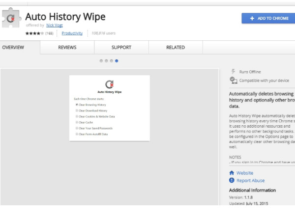Show the first screenshot carousel dot
This screenshot has width=295, height=221.
tap(101, 61)
